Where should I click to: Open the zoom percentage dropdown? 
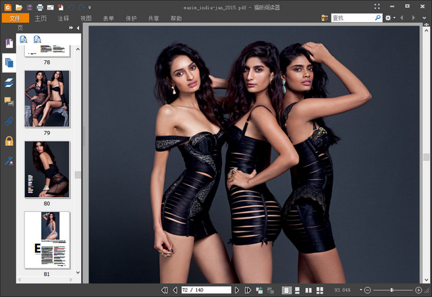click(359, 290)
